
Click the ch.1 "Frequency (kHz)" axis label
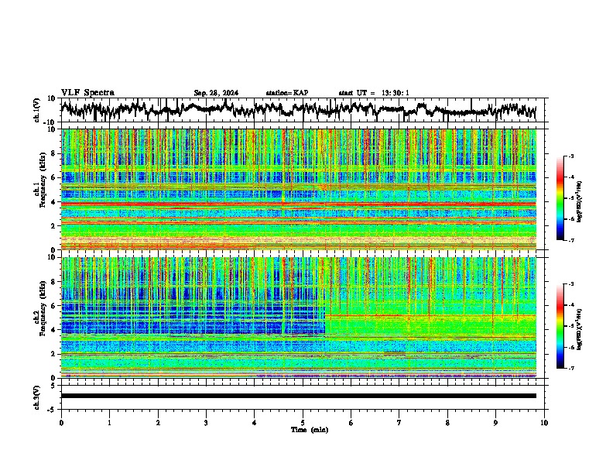[43, 180]
